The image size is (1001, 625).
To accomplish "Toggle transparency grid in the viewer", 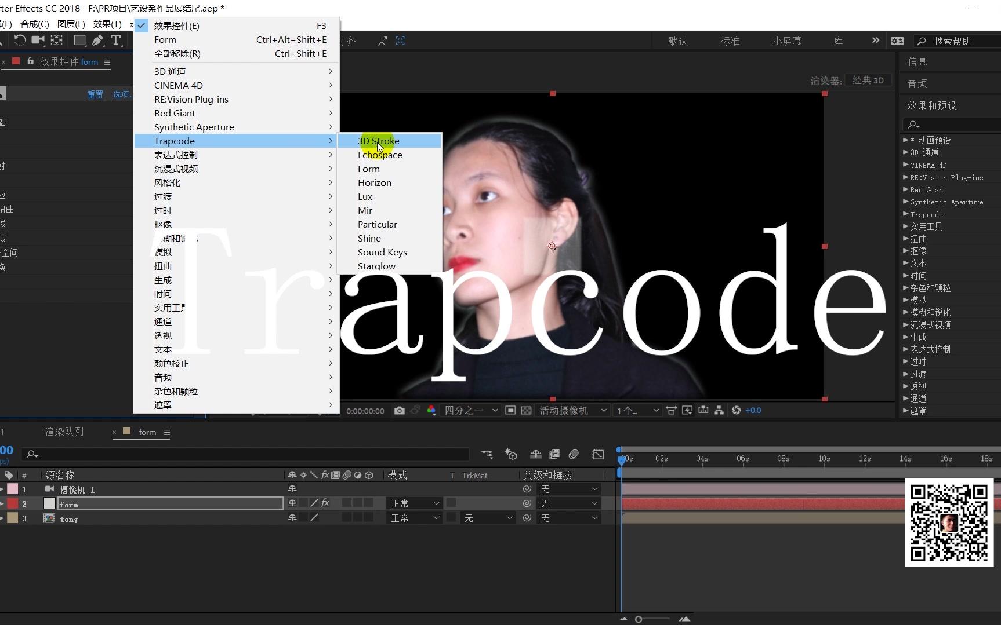I will pyautogui.click(x=526, y=410).
